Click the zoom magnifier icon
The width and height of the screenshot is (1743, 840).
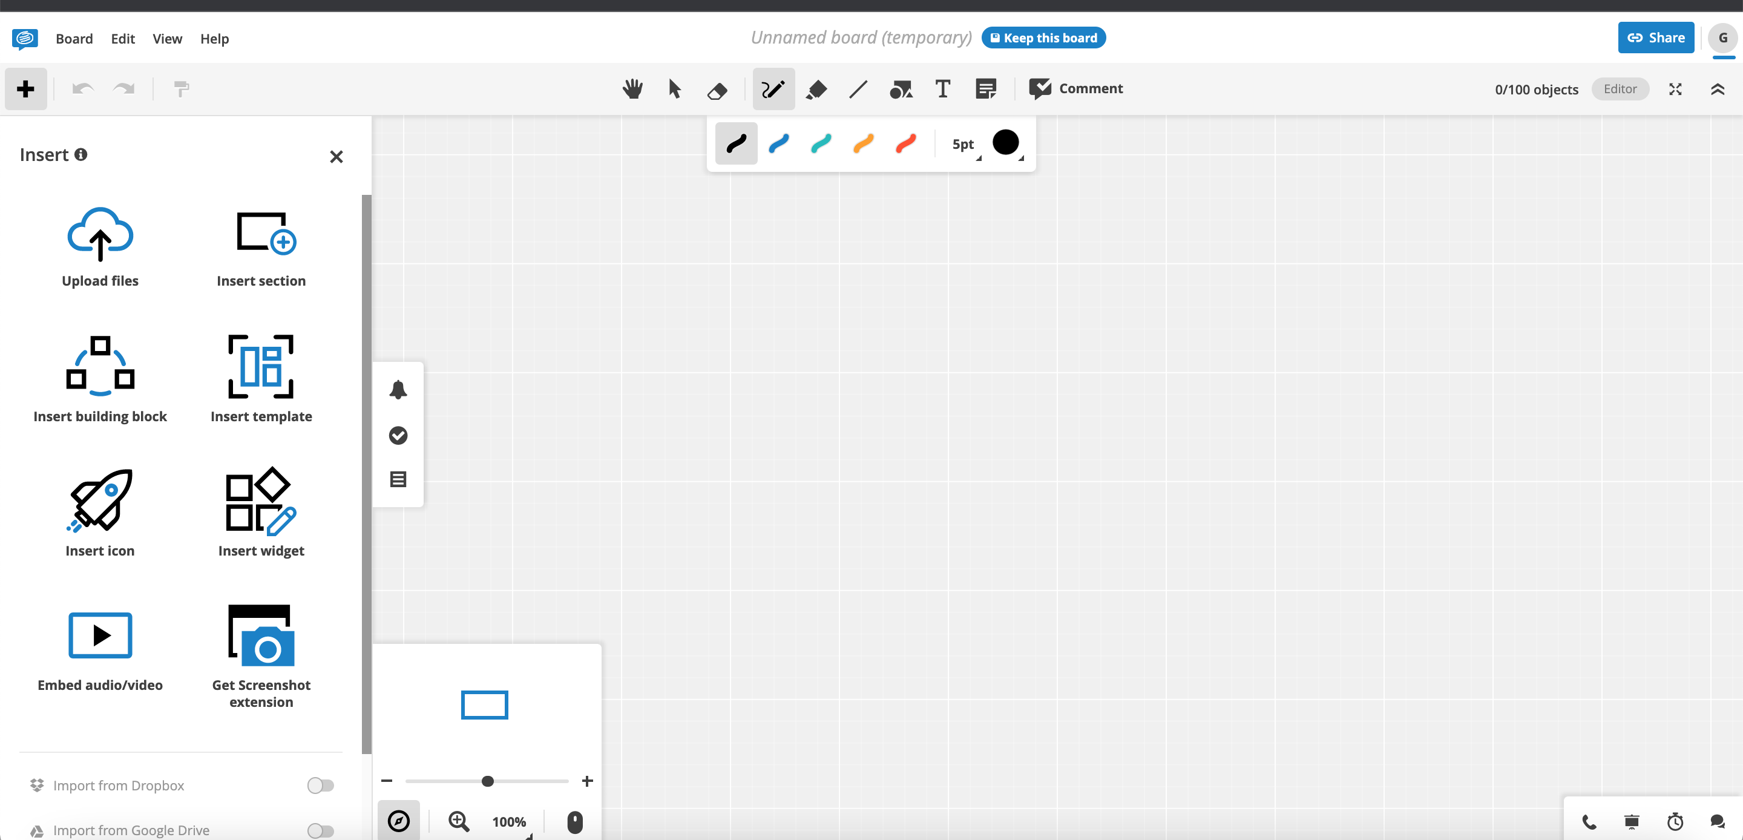pos(459,821)
